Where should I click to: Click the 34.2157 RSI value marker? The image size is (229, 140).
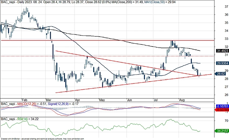(222, 131)
